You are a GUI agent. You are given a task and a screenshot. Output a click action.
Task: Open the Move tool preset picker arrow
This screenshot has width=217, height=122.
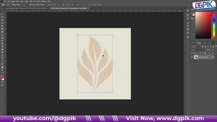[10, 5]
